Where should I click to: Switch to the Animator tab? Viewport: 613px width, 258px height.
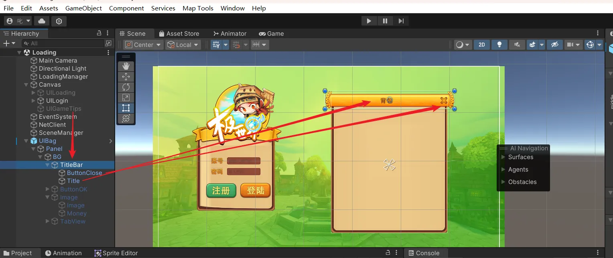230,34
